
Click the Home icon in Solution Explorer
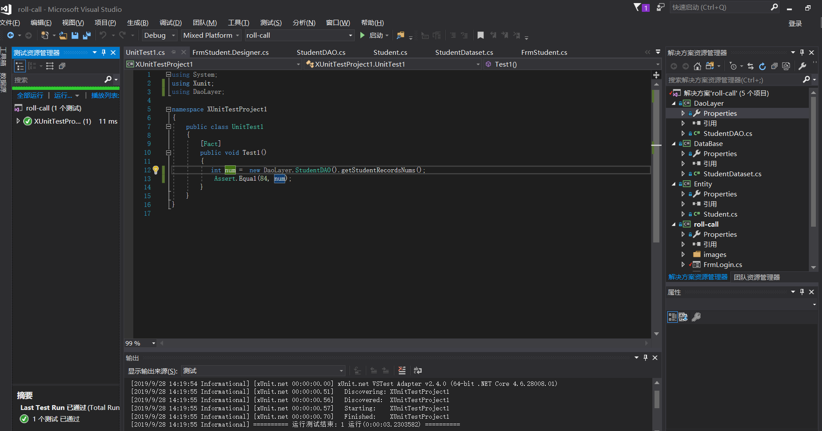tap(697, 66)
